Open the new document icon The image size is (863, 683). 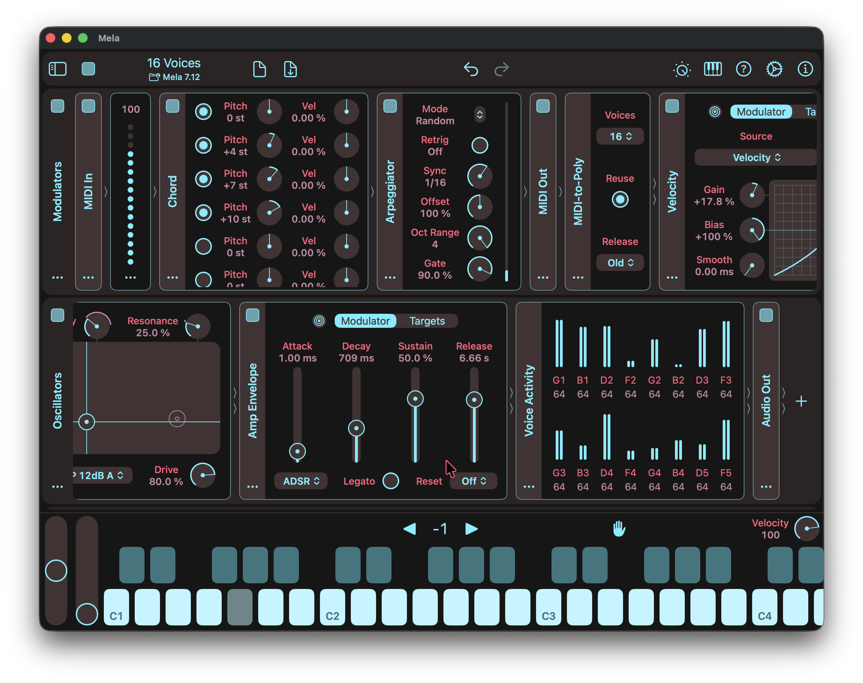259,69
